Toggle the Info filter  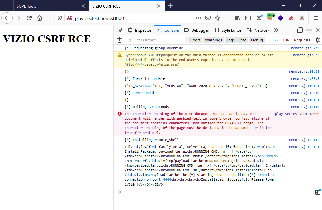click(x=243, y=40)
